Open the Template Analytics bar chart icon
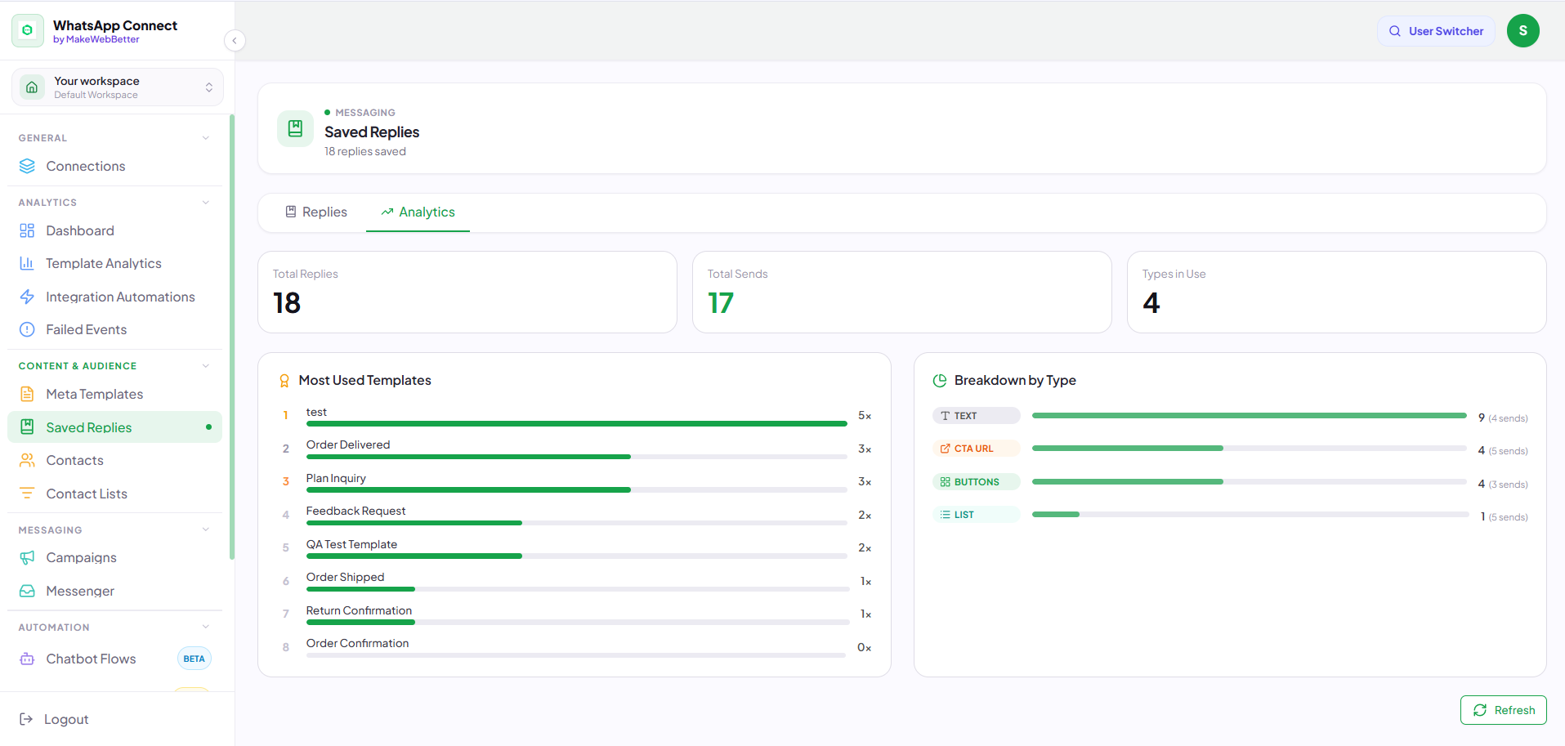The image size is (1565, 746). point(27,263)
